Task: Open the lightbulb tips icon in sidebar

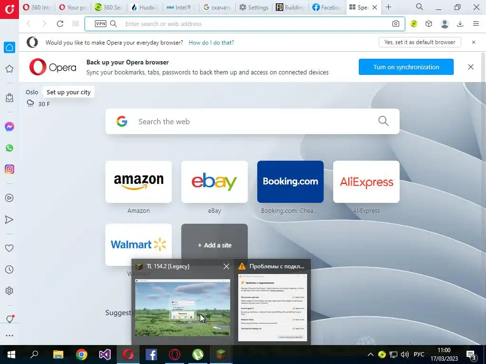Action: [9, 319]
